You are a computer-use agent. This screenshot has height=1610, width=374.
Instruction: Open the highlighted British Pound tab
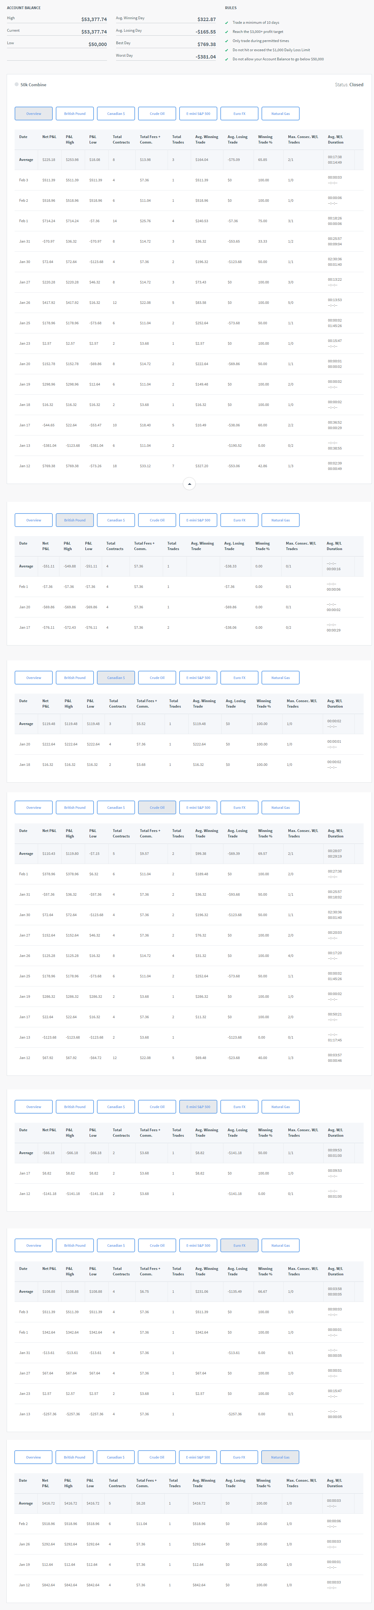[x=74, y=520]
